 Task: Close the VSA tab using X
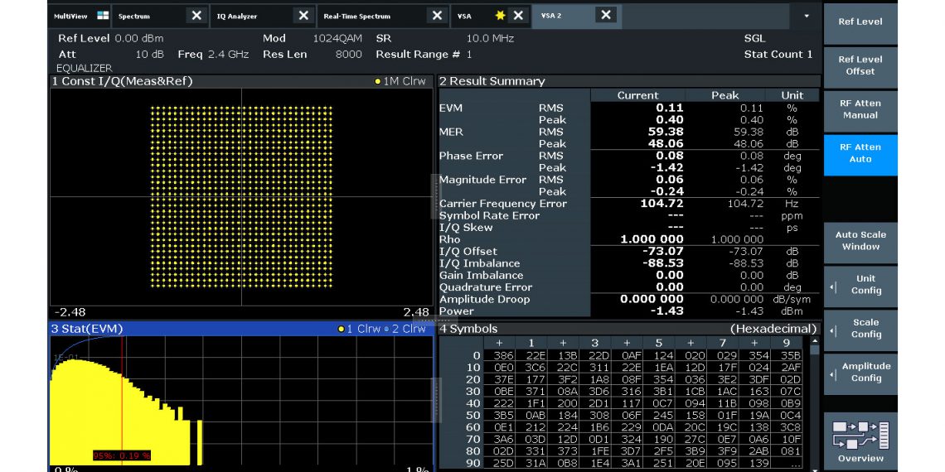[x=518, y=16]
